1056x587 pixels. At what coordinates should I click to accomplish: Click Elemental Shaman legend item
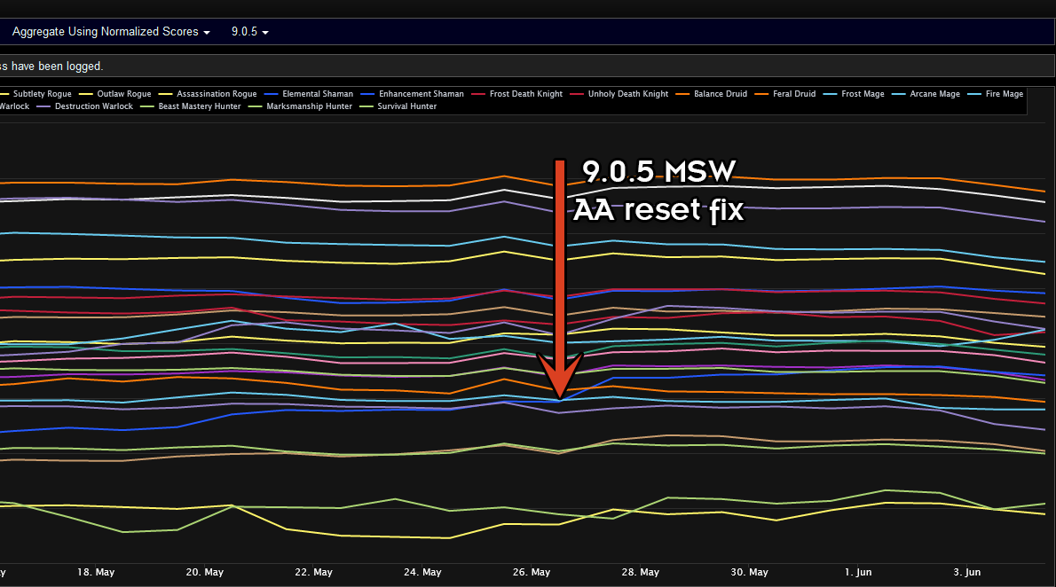coord(317,94)
